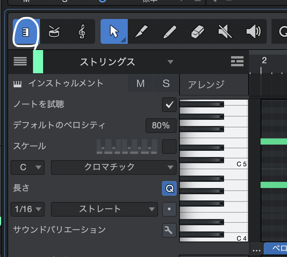Open the score view treble clef icon
Image resolution: width=287 pixels, height=257 pixels.
(82, 31)
